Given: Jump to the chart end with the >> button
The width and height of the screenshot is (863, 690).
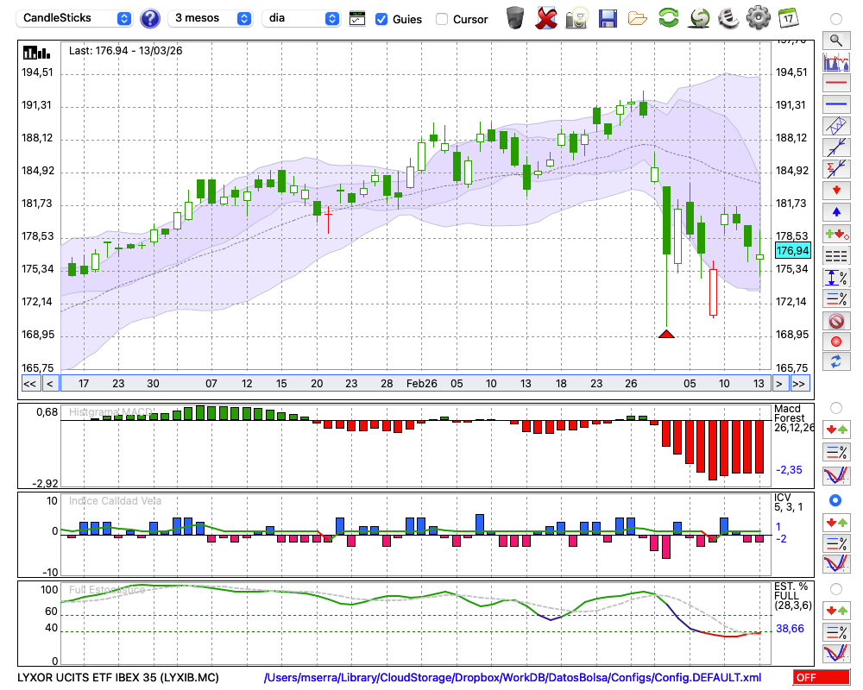Looking at the screenshot, I should pyautogui.click(x=799, y=384).
